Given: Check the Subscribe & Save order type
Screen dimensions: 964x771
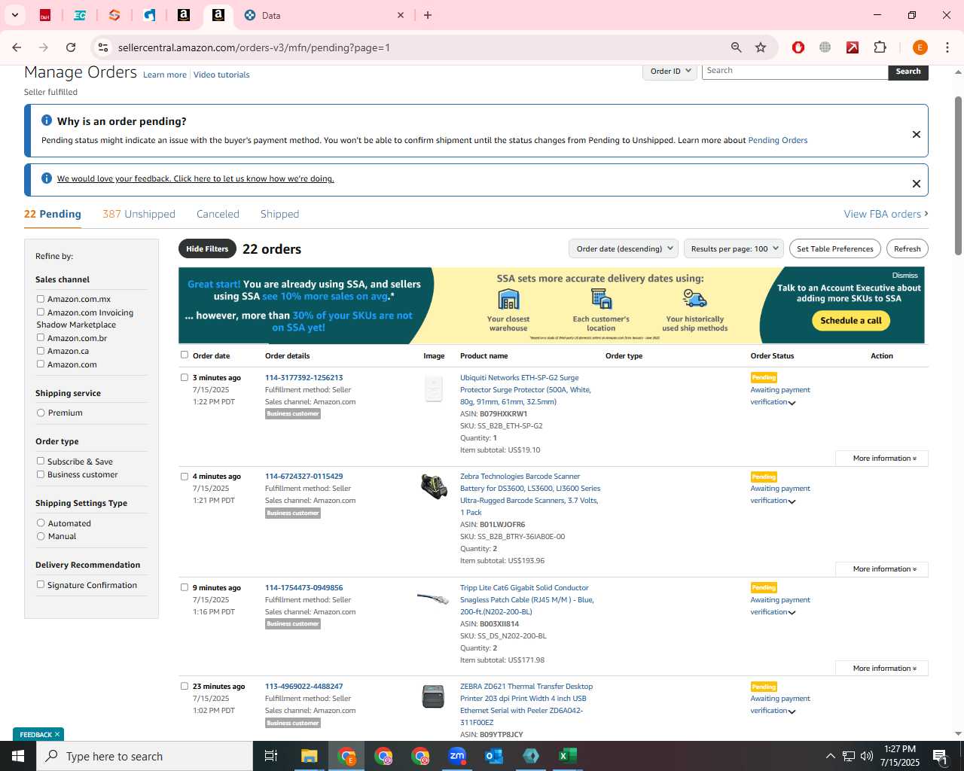Looking at the screenshot, I should [x=41, y=461].
